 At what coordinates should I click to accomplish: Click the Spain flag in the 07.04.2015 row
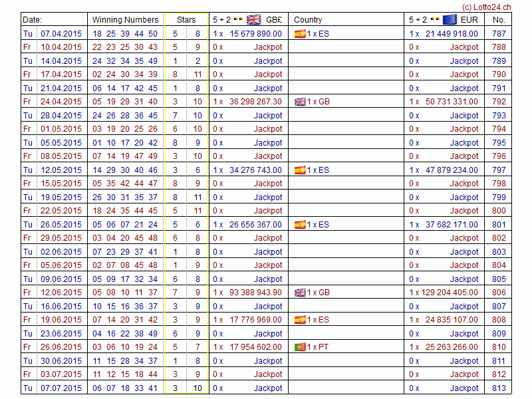click(x=300, y=33)
